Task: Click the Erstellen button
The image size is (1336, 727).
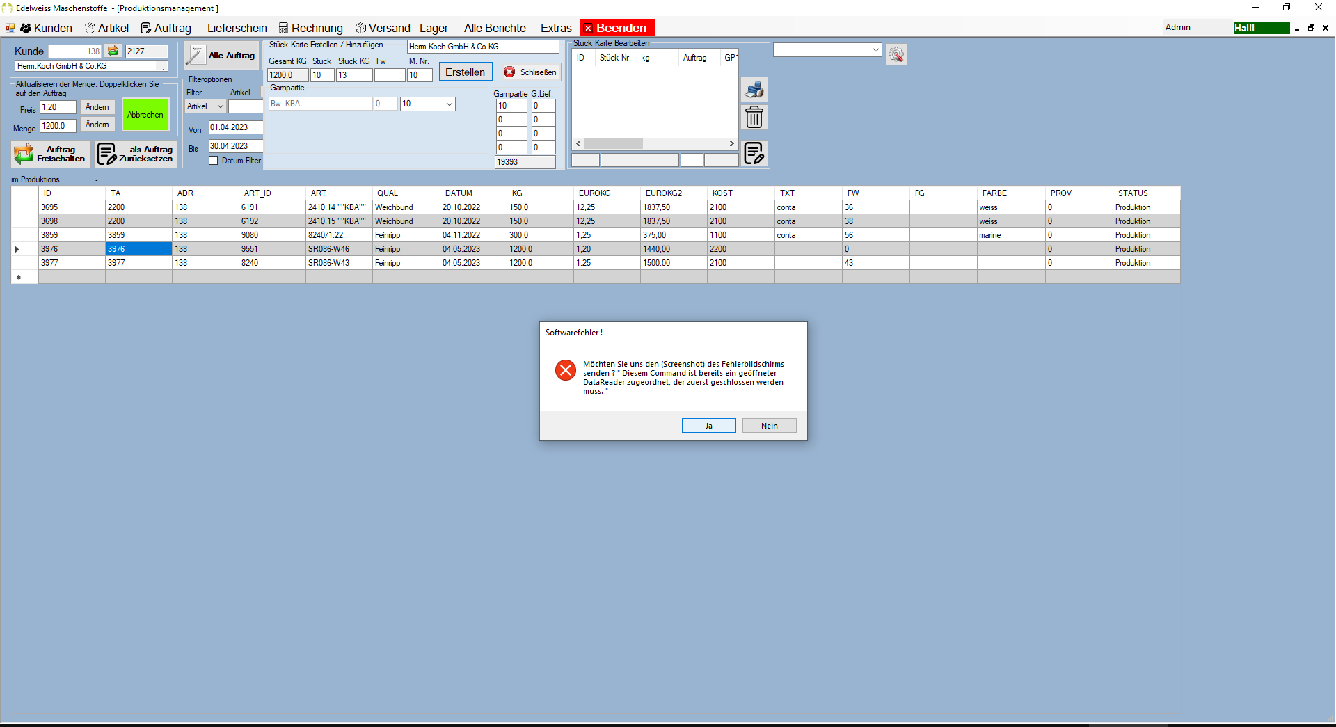Action: pyautogui.click(x=466, y=72)
